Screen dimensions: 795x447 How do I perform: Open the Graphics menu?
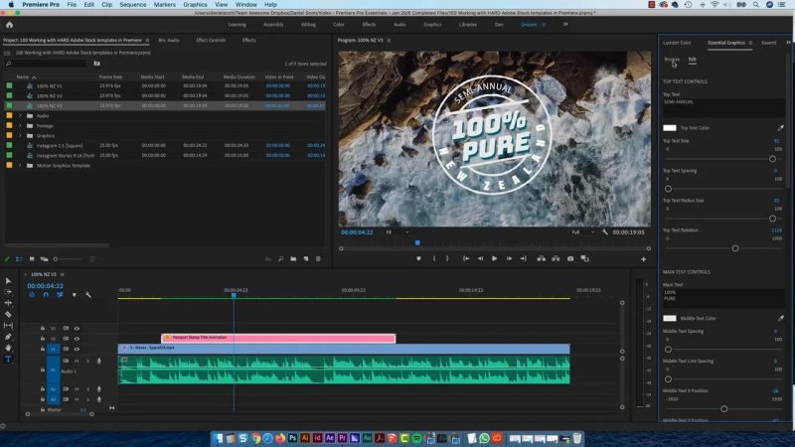point(195,5)
